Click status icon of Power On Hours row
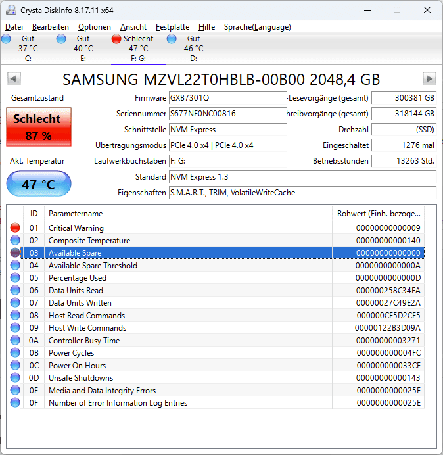 point(15,365)
